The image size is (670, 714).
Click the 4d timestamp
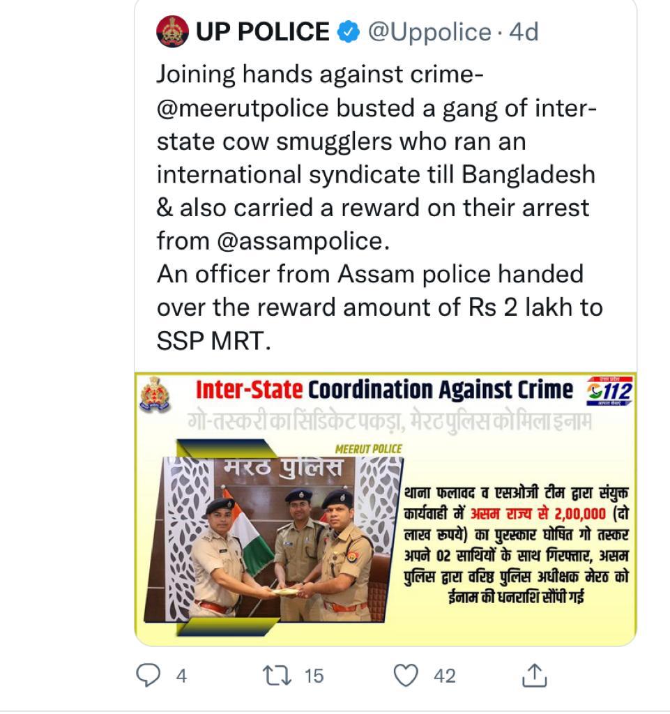pos(522,31)
